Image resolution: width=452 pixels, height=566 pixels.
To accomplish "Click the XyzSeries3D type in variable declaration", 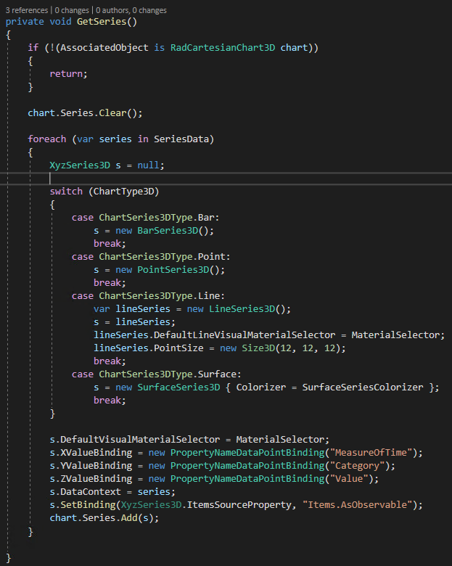I will (80, 165).
